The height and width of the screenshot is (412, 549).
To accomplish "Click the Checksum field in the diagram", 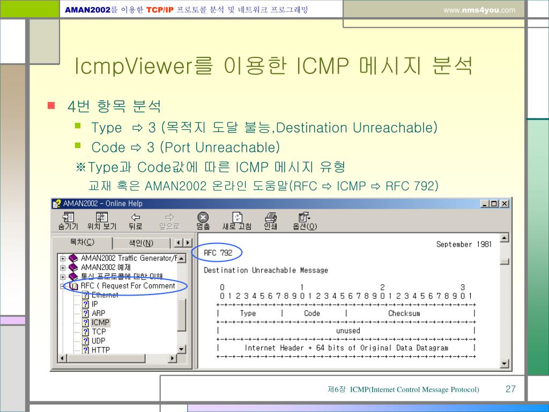I will pos(404,313).
